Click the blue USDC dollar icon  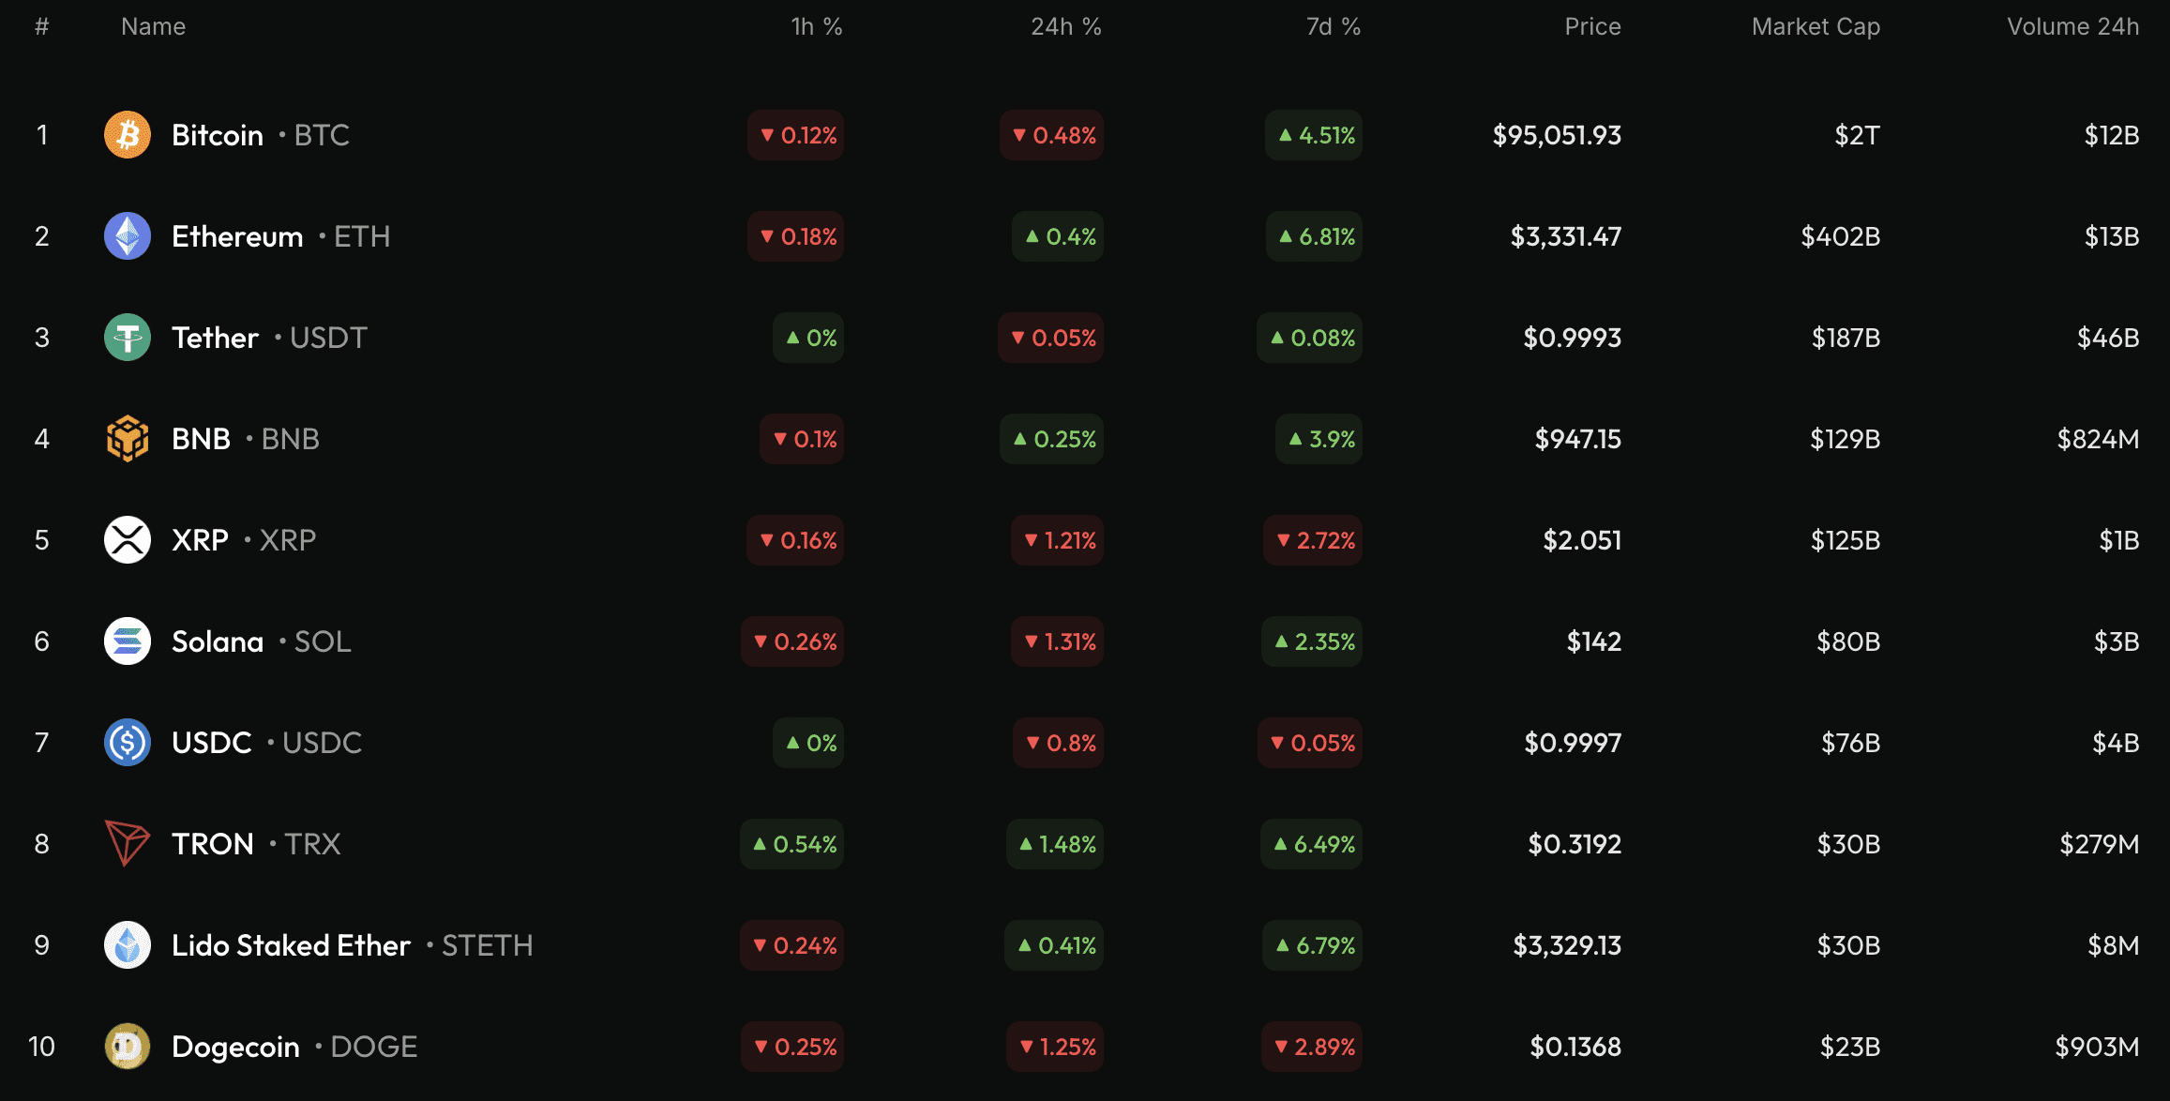coord(128,743)
